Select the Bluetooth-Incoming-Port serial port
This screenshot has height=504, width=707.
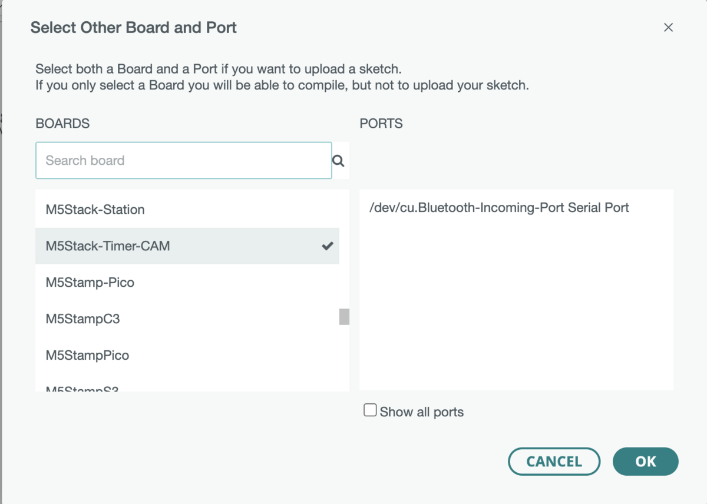click(x=499, y=208)
